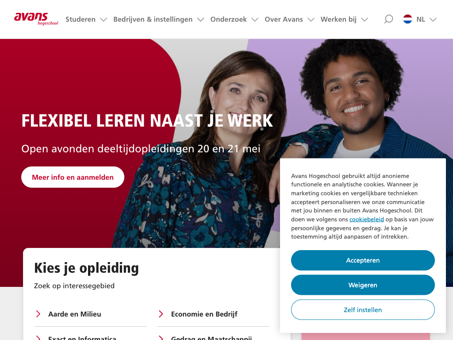Open the cookiebeleid link

coord(367,219)
